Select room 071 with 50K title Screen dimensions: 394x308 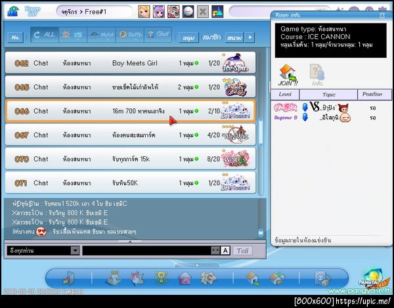(130, 183)
